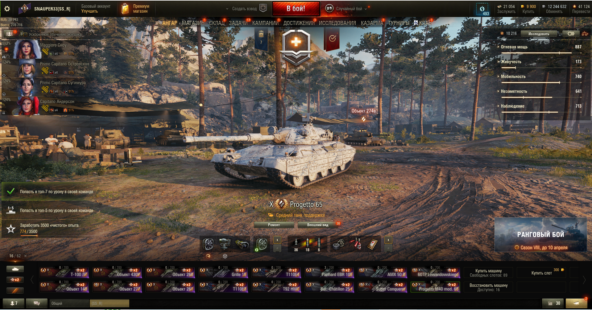The width and height of the screenshot is (592, 310).
Task: Open the coated optics equipment slot
Action: point(242,244)
